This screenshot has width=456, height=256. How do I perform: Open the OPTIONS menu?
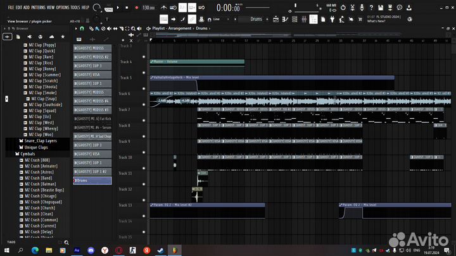point(63,7)
